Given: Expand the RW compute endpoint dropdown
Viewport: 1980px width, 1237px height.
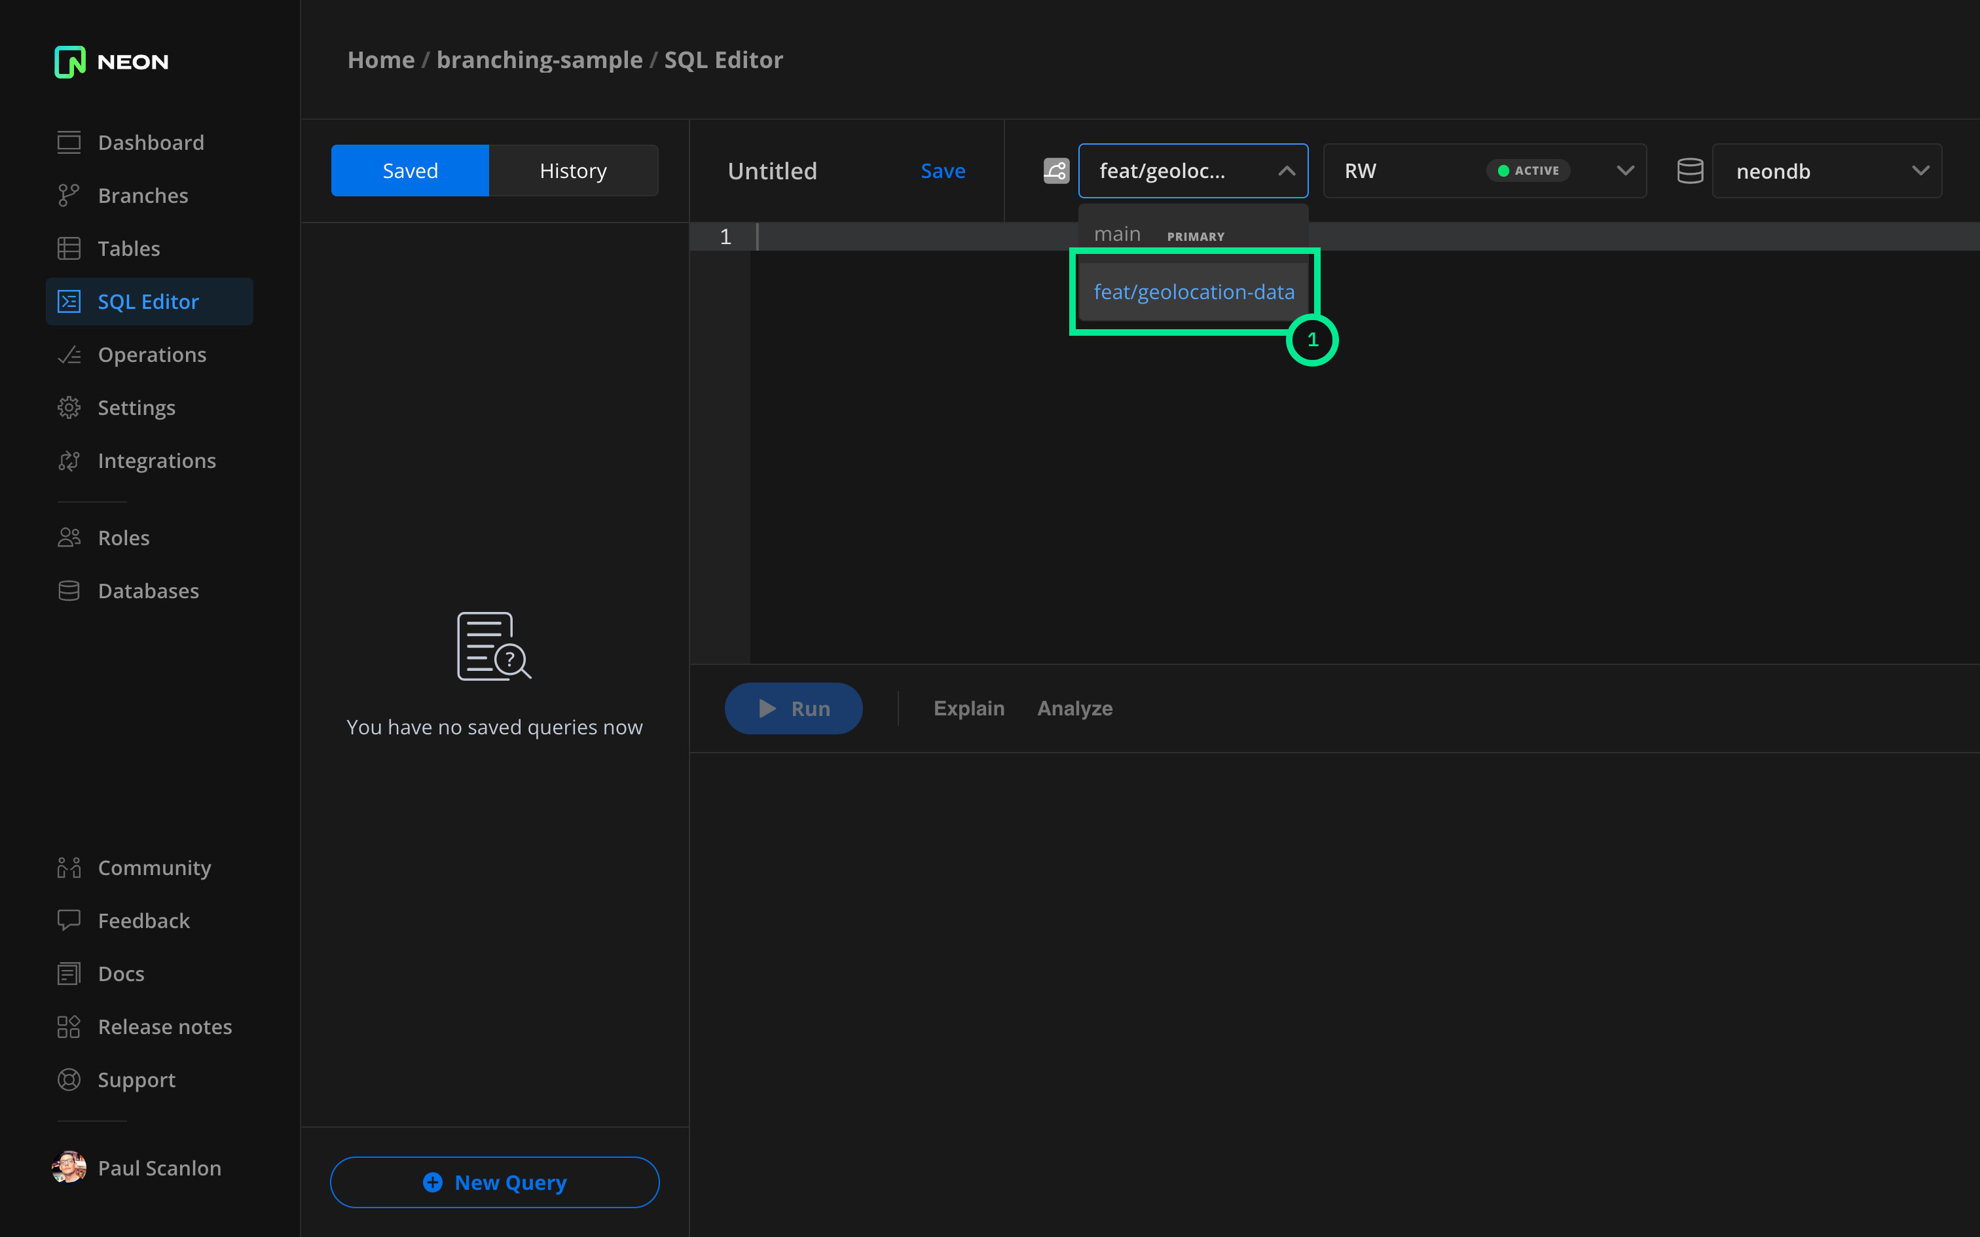Looking at the screenshot, I should point(1625,171).
